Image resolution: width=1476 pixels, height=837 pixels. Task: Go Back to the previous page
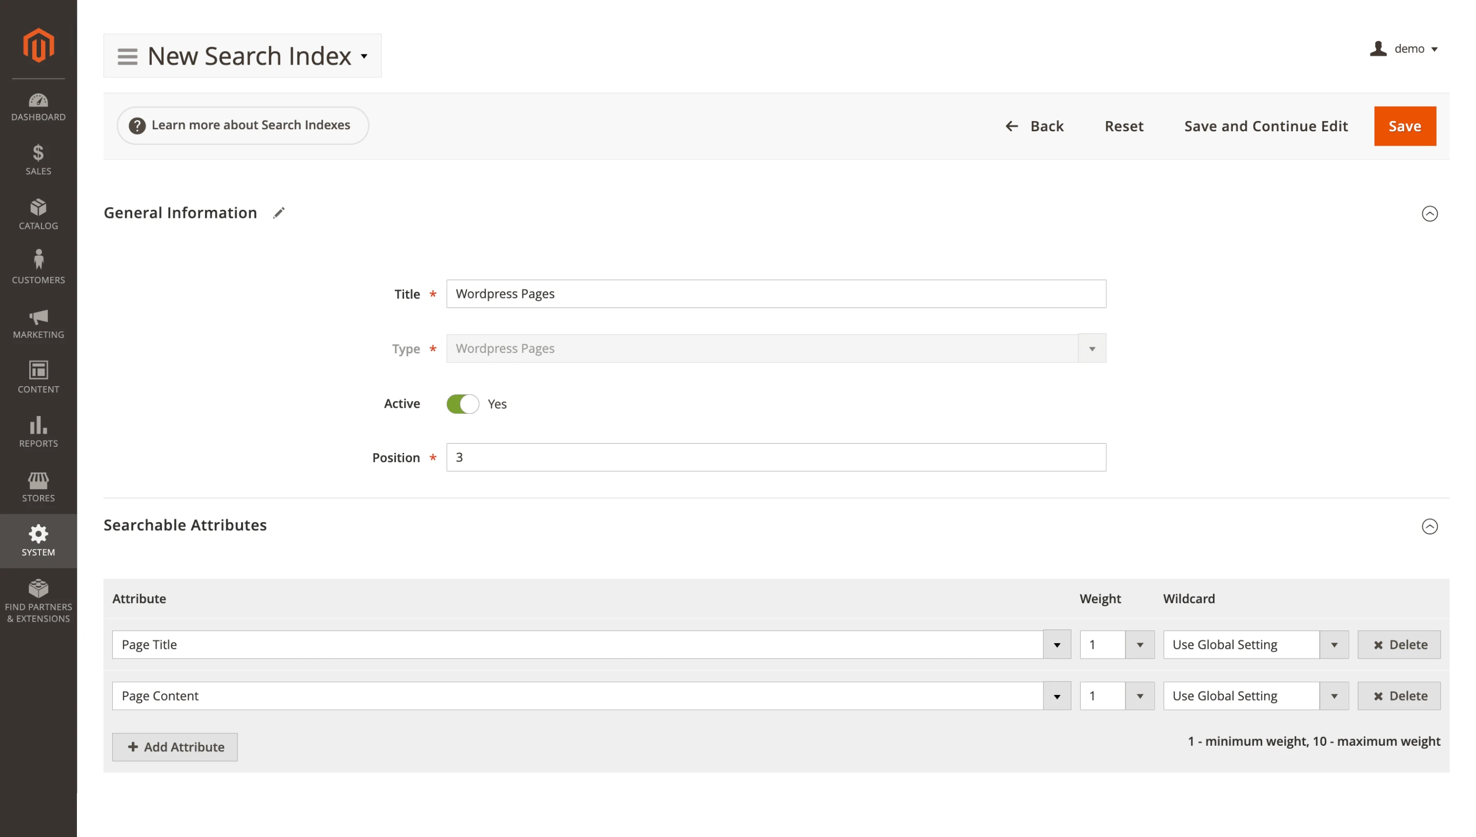coord(1034,126)
